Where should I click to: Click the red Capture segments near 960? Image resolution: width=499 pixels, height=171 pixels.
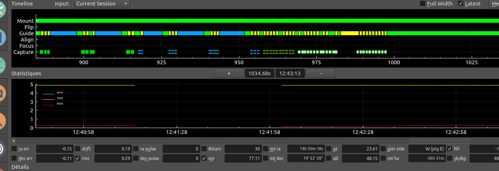pos(278,52)
